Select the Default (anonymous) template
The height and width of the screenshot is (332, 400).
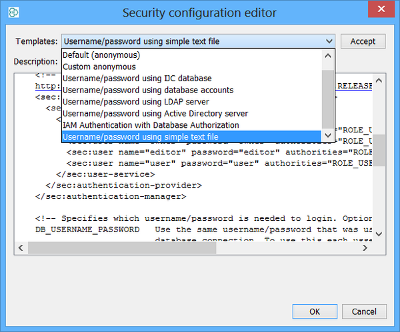pos(101,55)
